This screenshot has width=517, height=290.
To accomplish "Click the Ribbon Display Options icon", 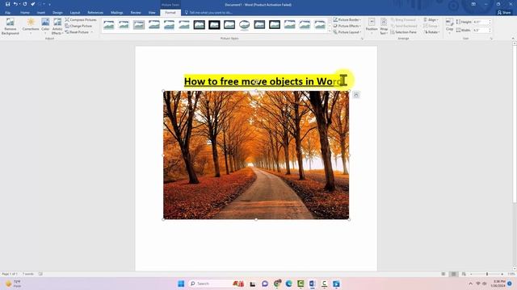I will tap(473, 4).
